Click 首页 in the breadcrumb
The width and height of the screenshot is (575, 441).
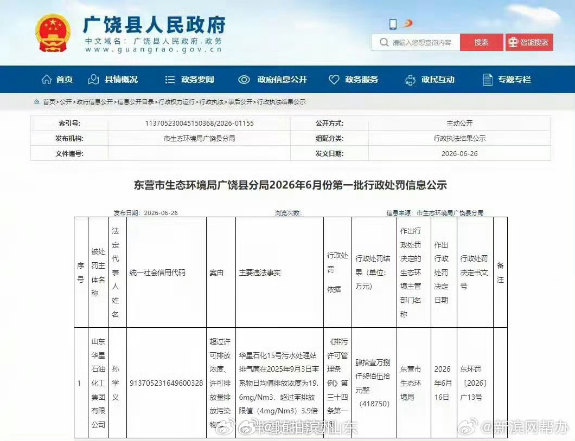pos(49,102)
